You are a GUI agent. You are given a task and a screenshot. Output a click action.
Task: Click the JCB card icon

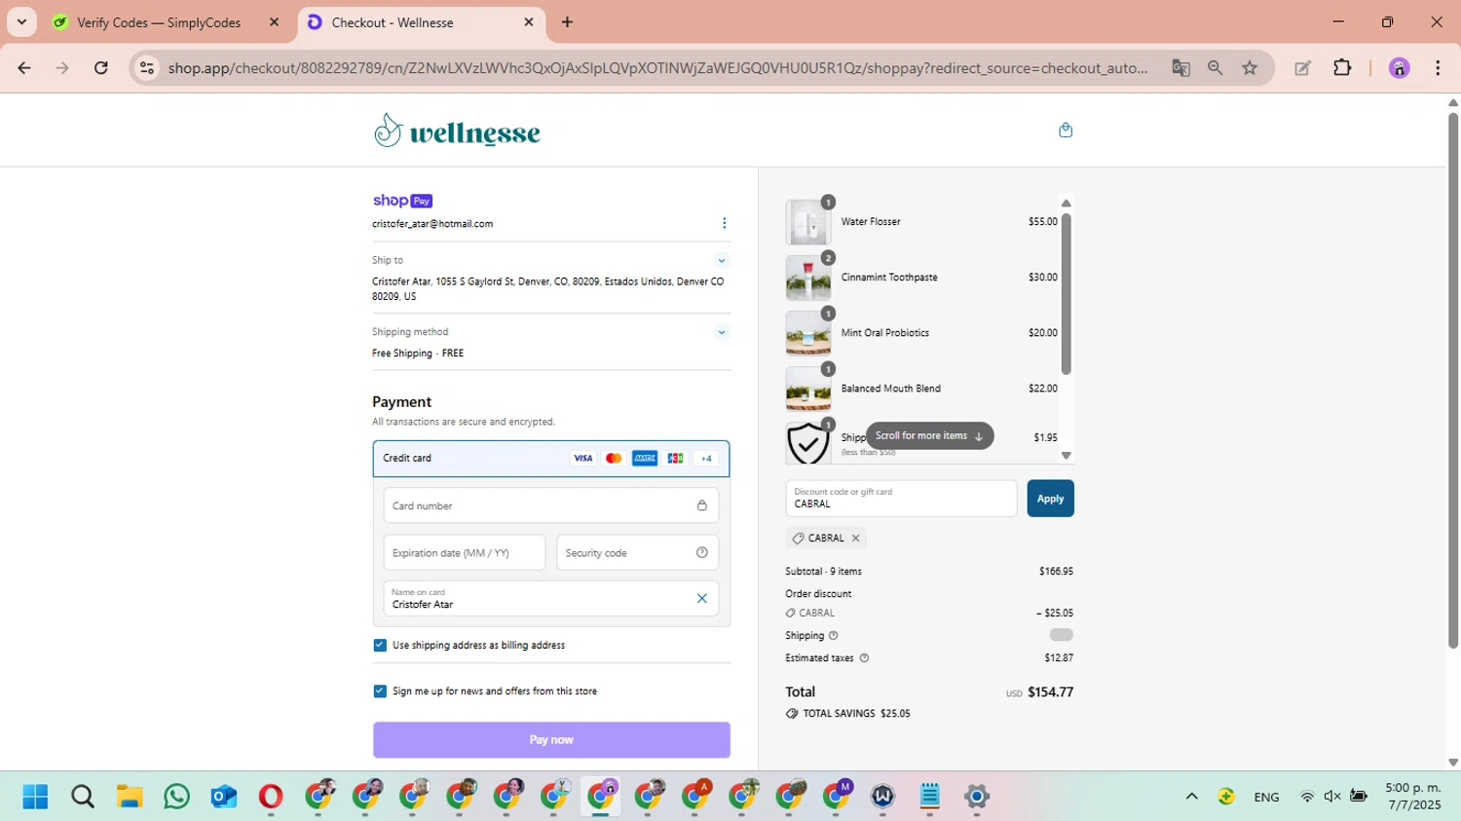pyautogui.click(x=675, y=459)
